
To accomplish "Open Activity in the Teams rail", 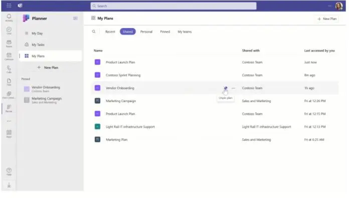I will [x=9, y=18].
